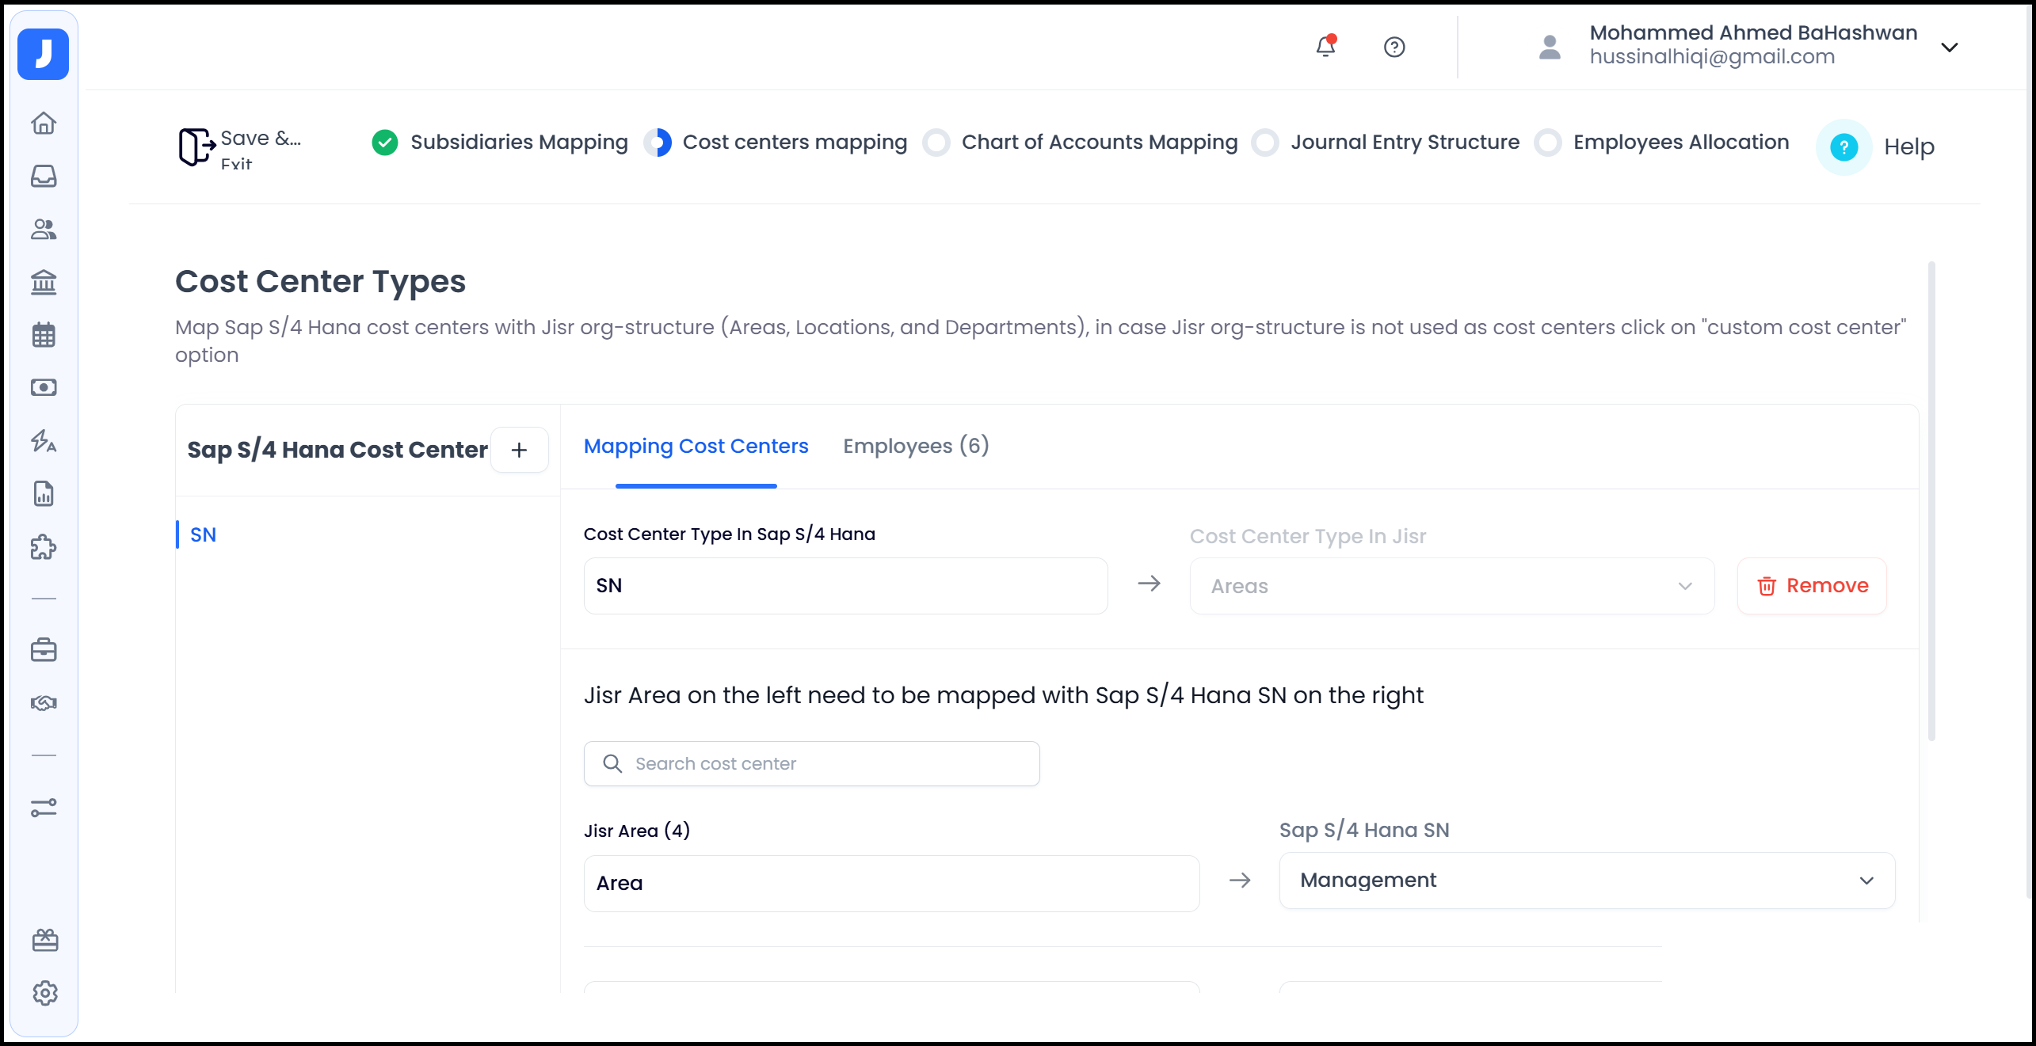Select the employees icon in the sidebar
Screen dimensions: 2036x1046
[x=44, y=230]
